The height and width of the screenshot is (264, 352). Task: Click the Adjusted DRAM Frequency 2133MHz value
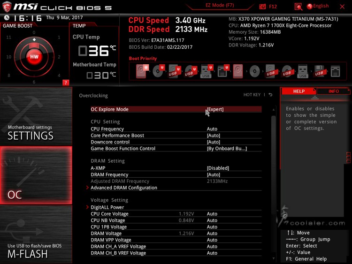[217, 181]
